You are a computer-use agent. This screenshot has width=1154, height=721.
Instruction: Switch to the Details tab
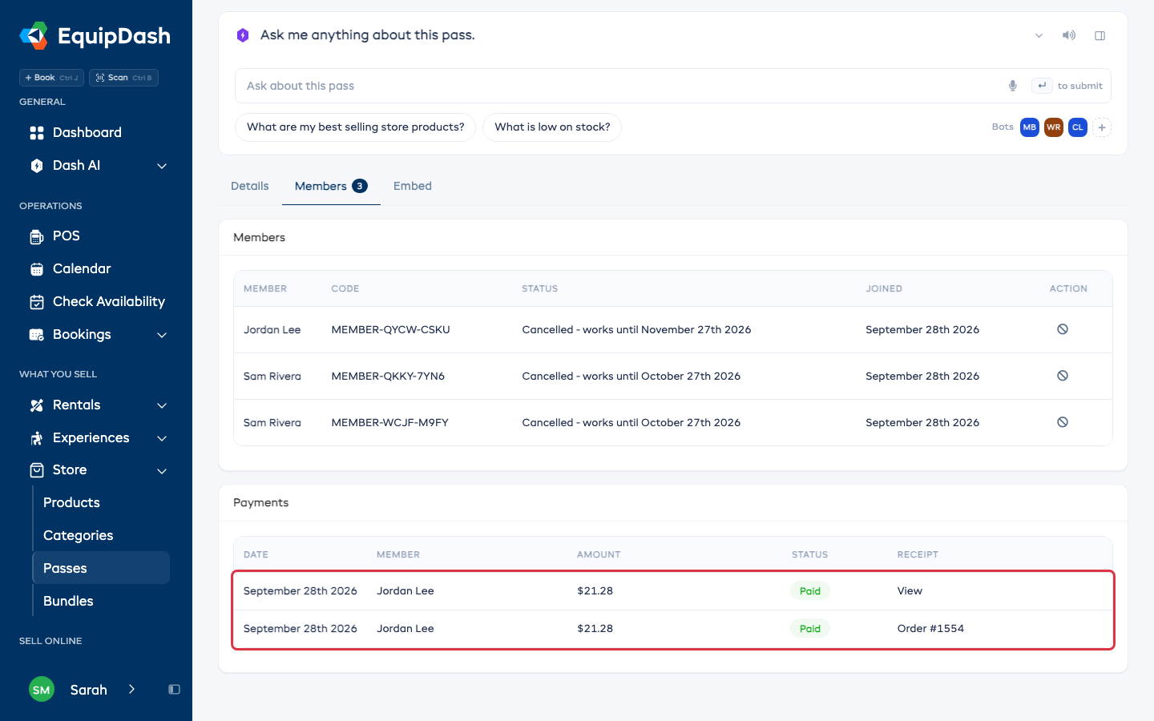(x=250, y=186)
